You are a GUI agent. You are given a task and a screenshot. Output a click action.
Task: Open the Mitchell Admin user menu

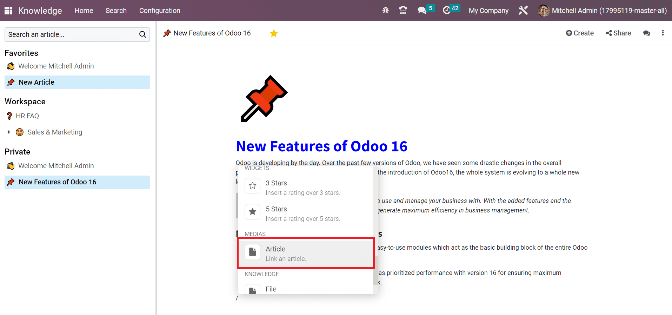coord(602,11)
